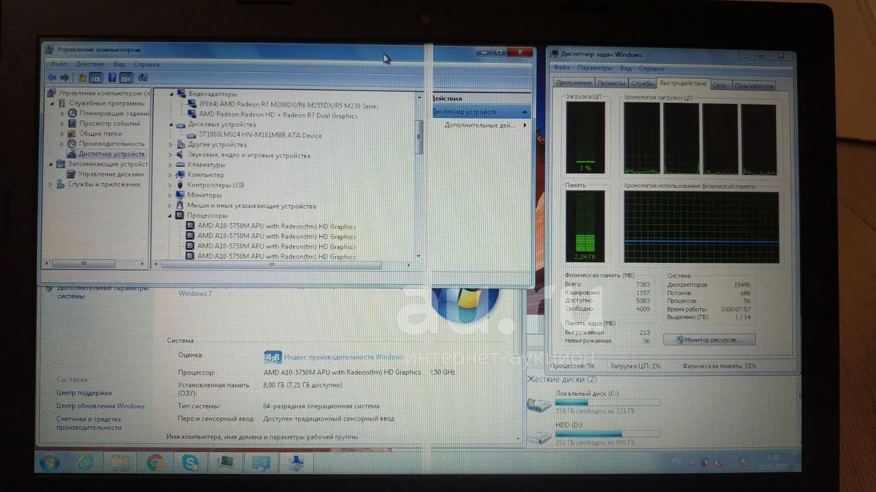Switch to the Приложения tab
The image size is (876, 492).
point(573,83)
